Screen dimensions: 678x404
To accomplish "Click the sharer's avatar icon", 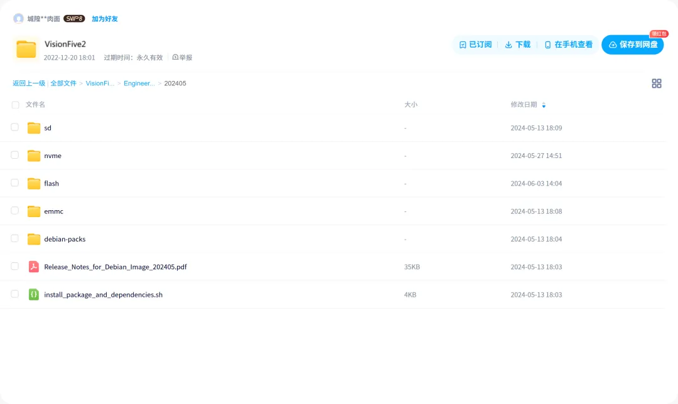I will (x=18, y=19).
